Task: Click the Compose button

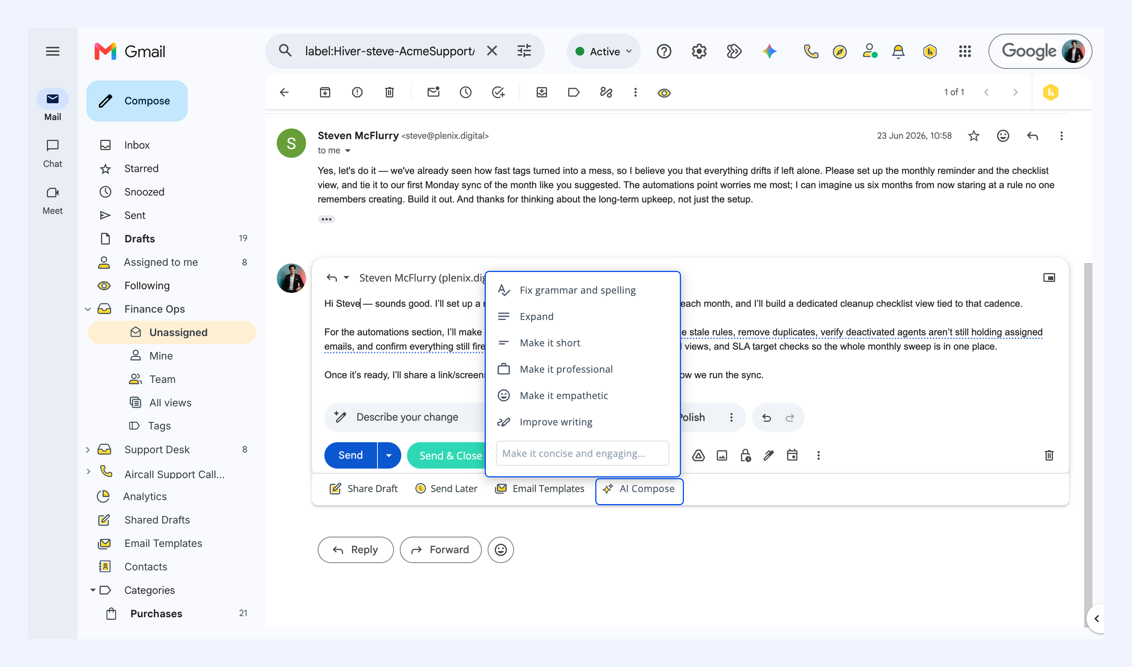Action: pyautogui.click(x=137, y=101)
